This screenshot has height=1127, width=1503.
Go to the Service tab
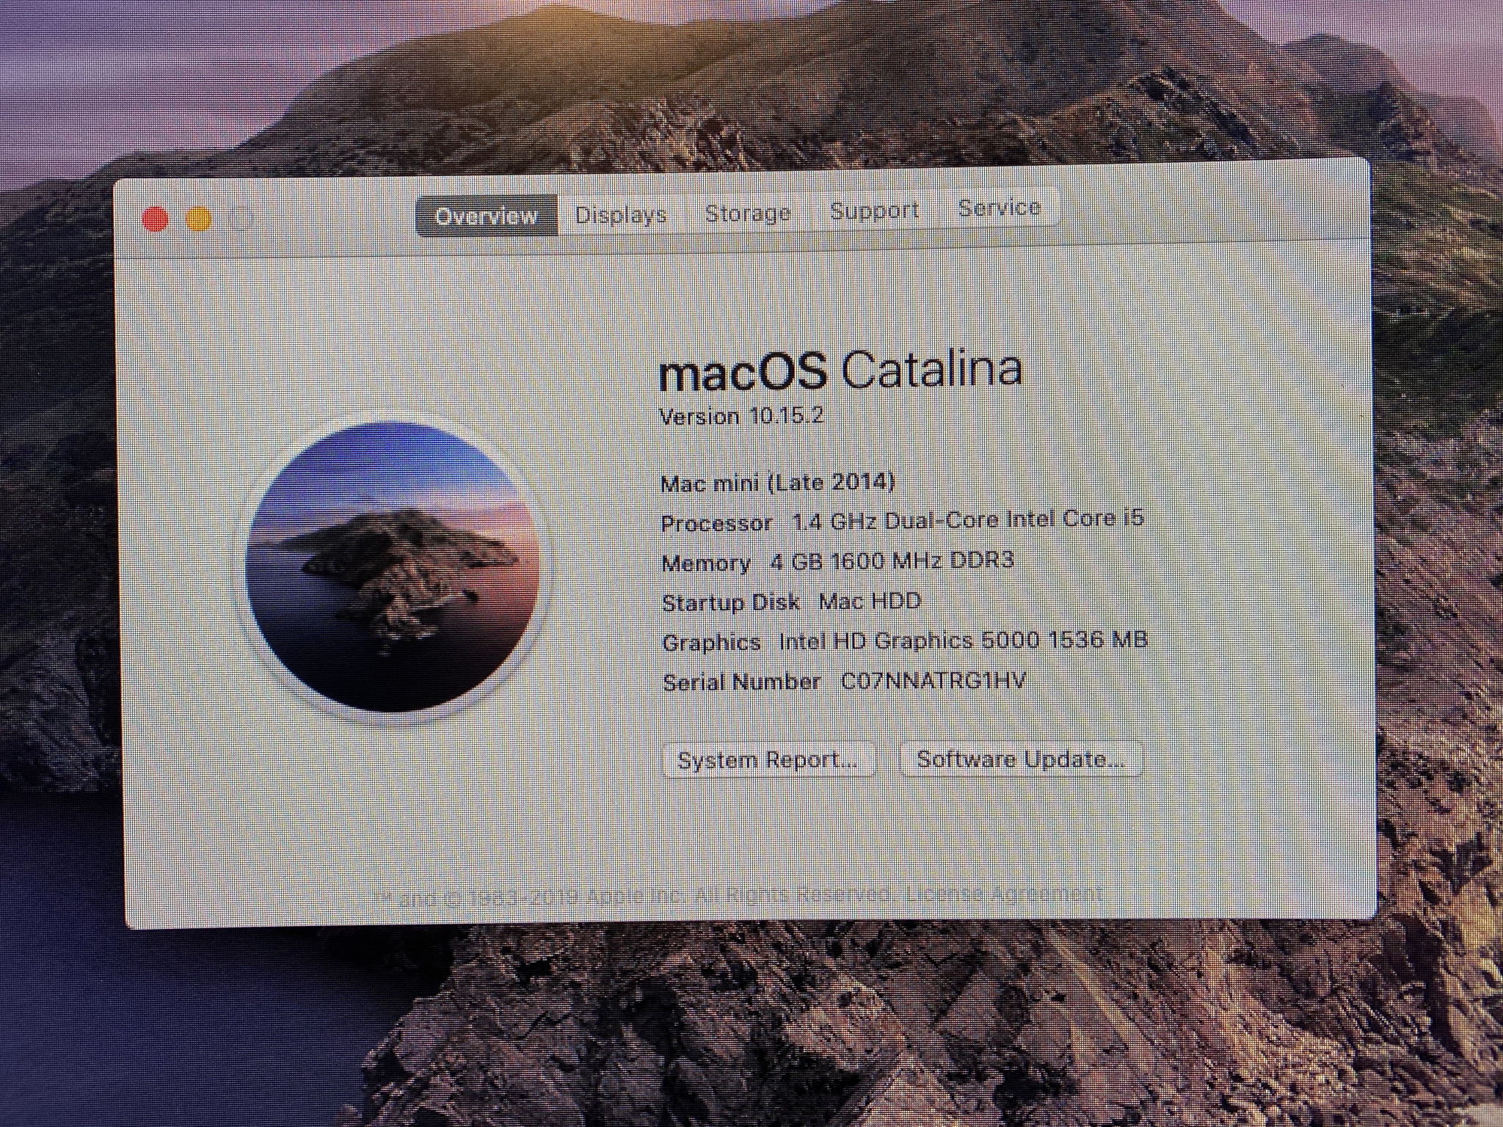point(999,208)
